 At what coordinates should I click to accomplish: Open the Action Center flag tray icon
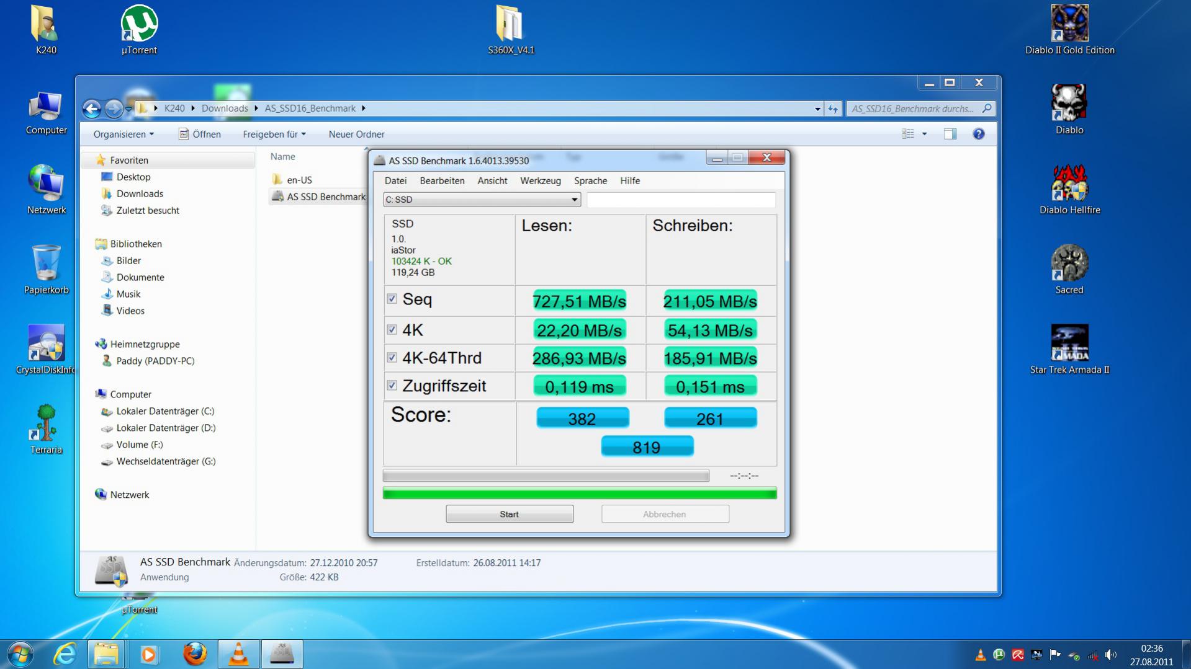pos(1055,655)
